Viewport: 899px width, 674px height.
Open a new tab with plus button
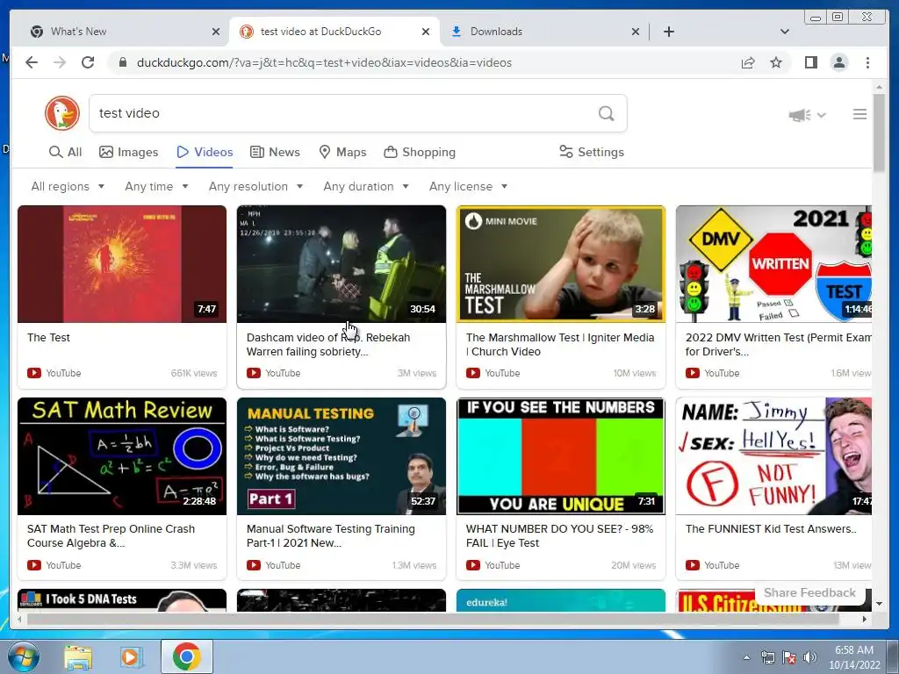pos(668,32)
